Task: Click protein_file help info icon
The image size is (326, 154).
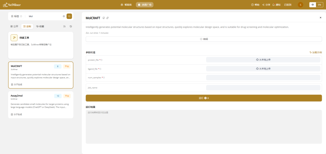Action: click(102, 60)
